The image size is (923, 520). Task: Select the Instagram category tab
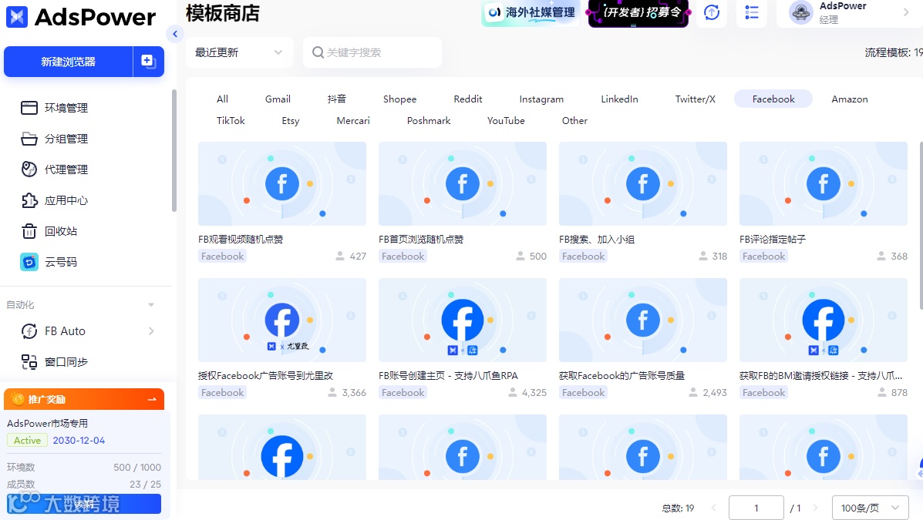(541, 99)
